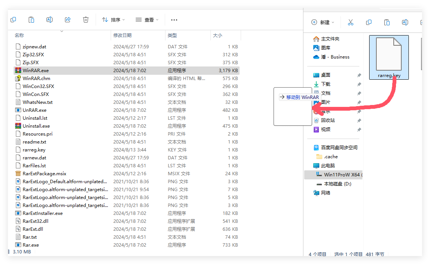Select the RarExt.dll file
The height and width of the screenshot is (264, 430).
pyautogui.click(x=33, y=229)
